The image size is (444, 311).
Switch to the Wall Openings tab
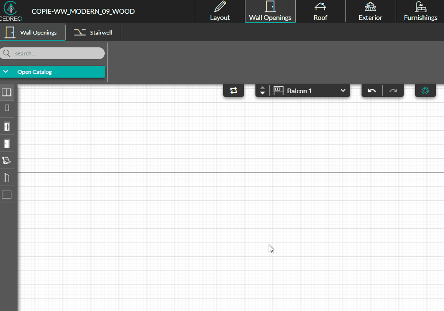tap(33, 33)
